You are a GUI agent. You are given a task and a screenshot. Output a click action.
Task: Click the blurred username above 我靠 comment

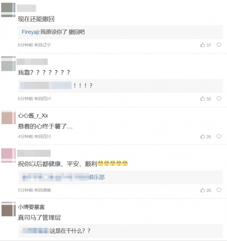pos(32,62)
